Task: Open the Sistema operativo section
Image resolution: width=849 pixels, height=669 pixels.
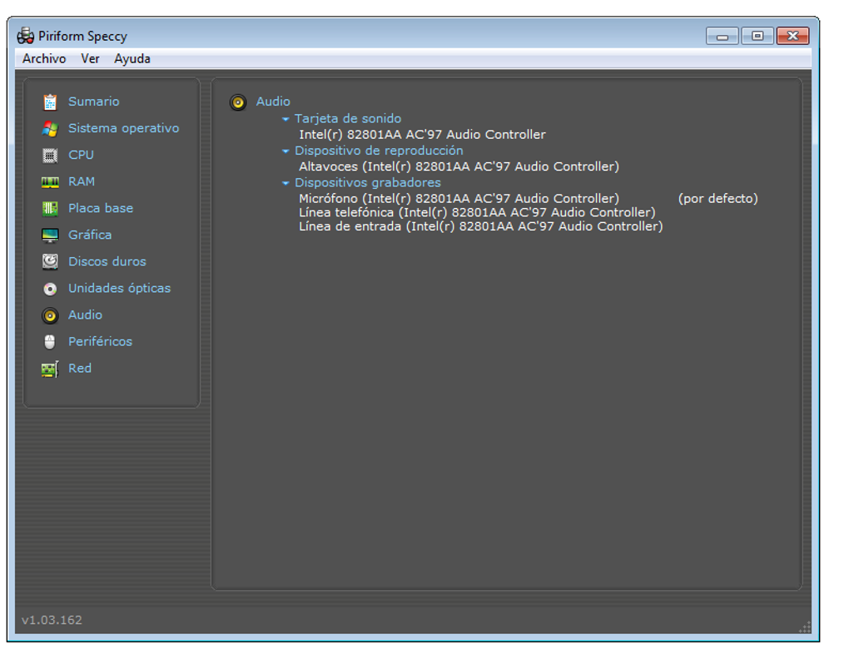Action: 123,128
